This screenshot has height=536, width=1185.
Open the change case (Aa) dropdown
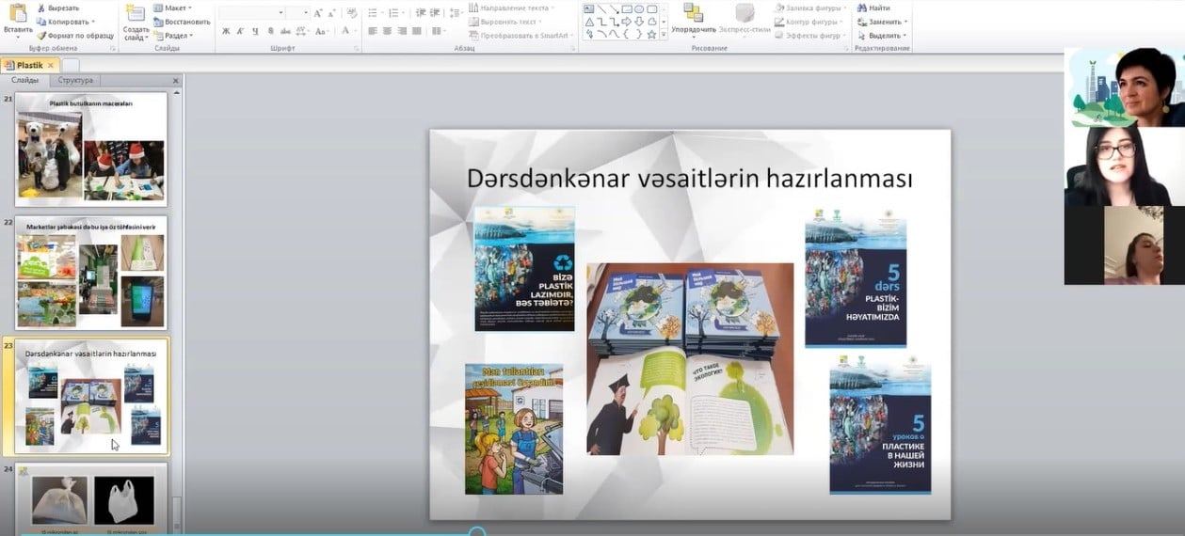click(x=323, y=31)
